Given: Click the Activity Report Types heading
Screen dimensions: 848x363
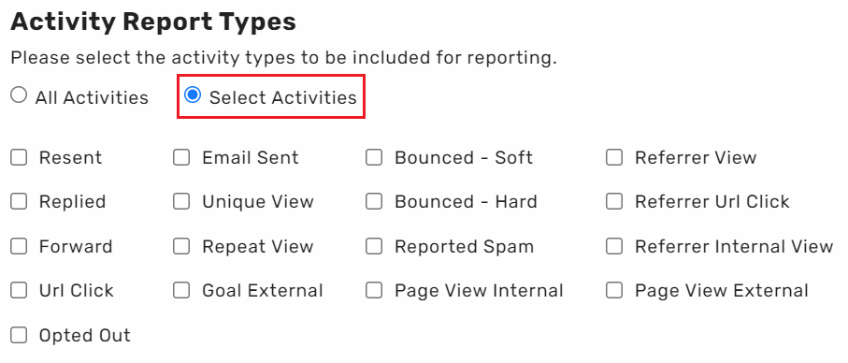Looking at the screenshot, I should (x=153, y=22).
